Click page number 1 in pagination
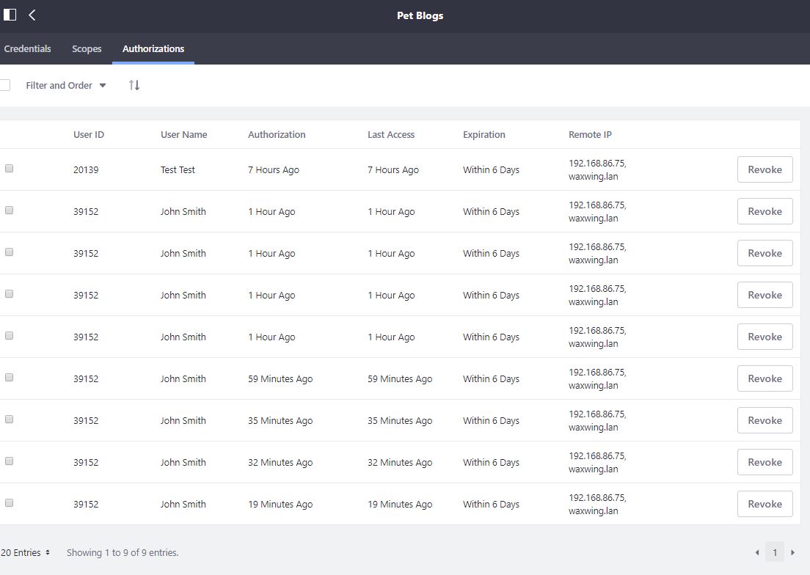The width and height of the screenshot is (810, 575). (775, 552)
